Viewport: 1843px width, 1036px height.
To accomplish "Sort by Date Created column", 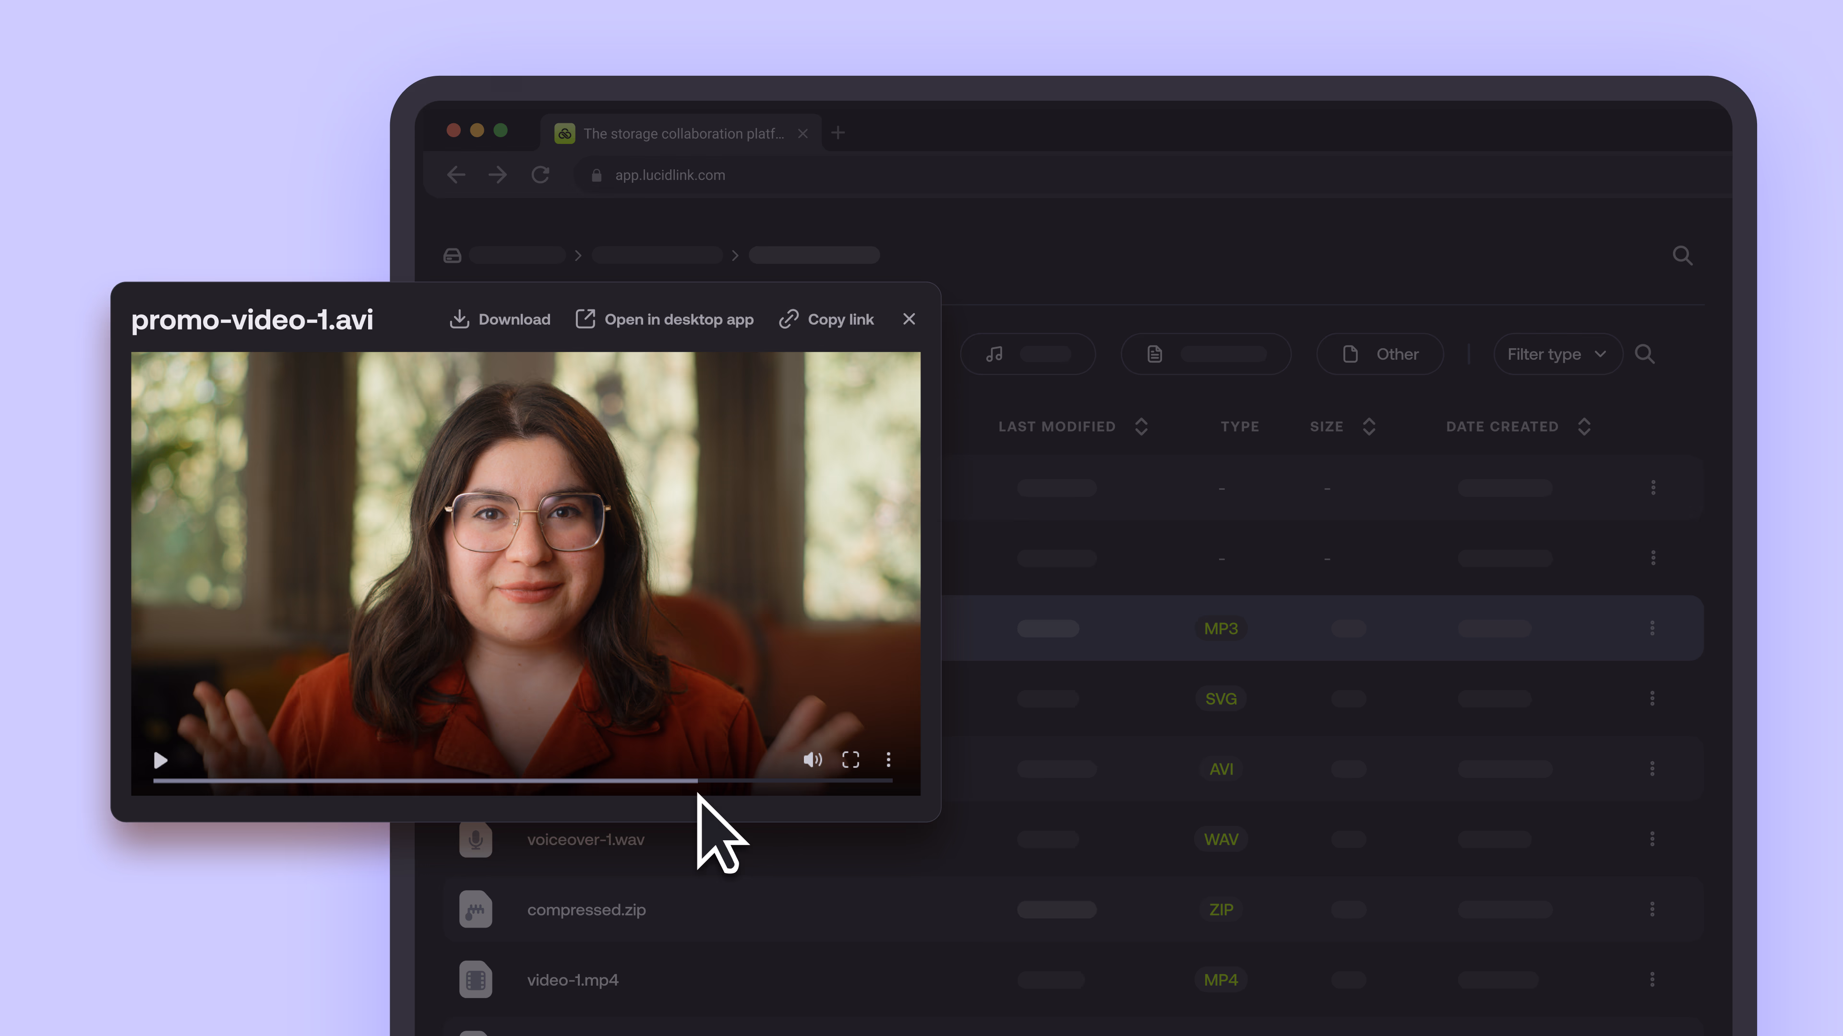I will 1584,427.
